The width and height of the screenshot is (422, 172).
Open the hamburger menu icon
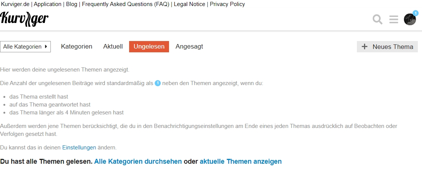[394, 19]
